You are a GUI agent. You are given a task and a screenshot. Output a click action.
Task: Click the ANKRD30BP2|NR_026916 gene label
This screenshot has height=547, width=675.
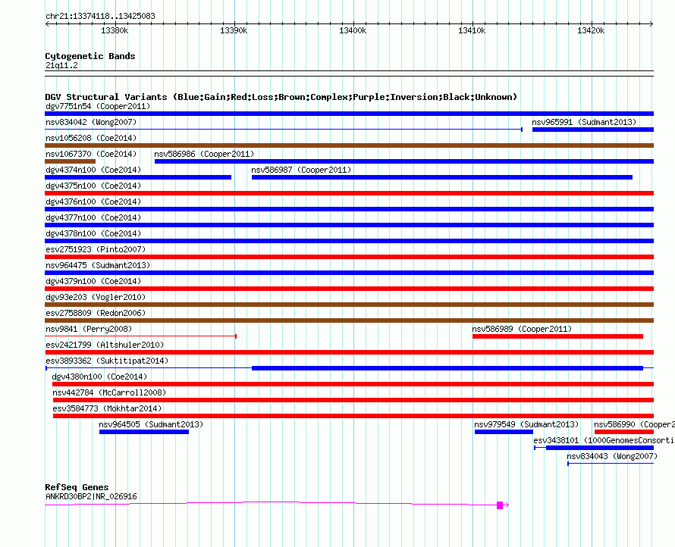pos(91,496)
